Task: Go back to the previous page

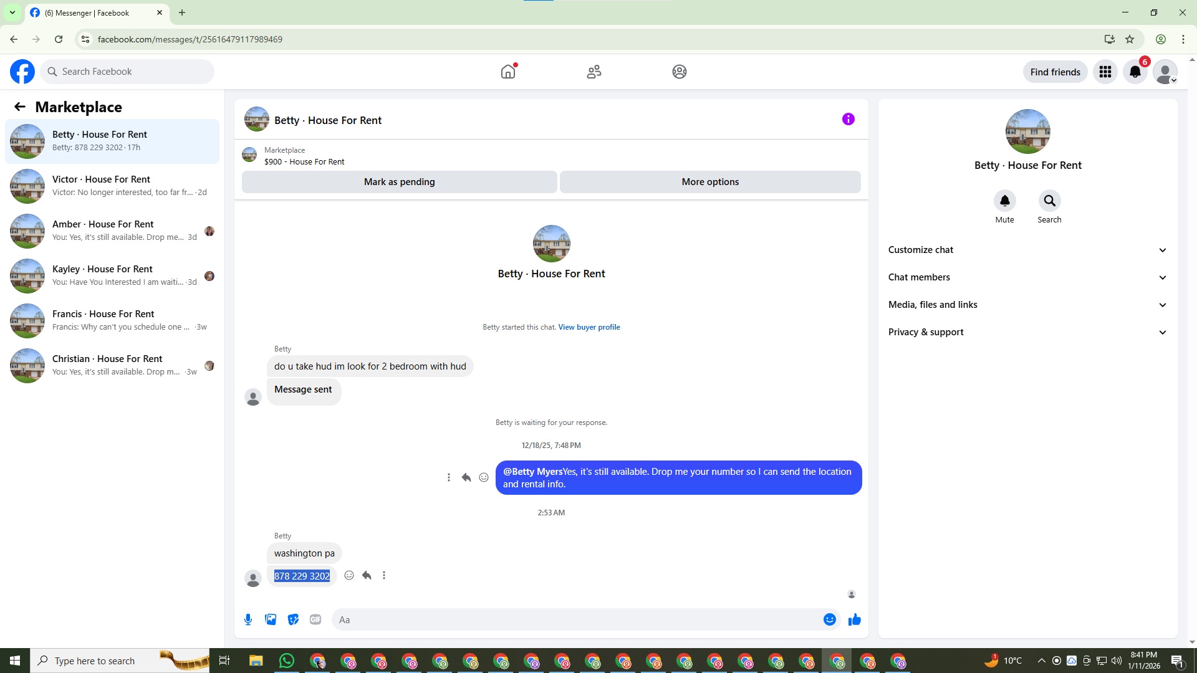Action: click(14, 39)
